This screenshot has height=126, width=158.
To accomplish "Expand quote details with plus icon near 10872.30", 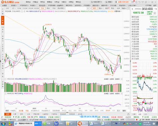I will [x=155, y=13].
